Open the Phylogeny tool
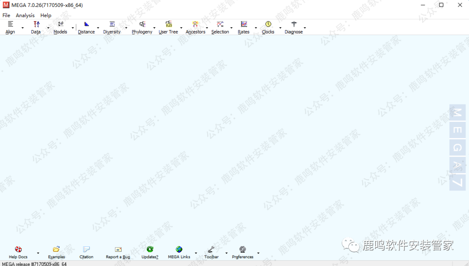The height and width of the screenshot is (266, 469). (142, 27)
